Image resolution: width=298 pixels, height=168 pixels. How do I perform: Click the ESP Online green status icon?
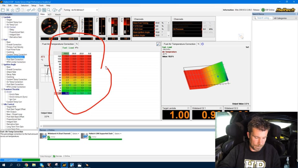click(263, 10)
